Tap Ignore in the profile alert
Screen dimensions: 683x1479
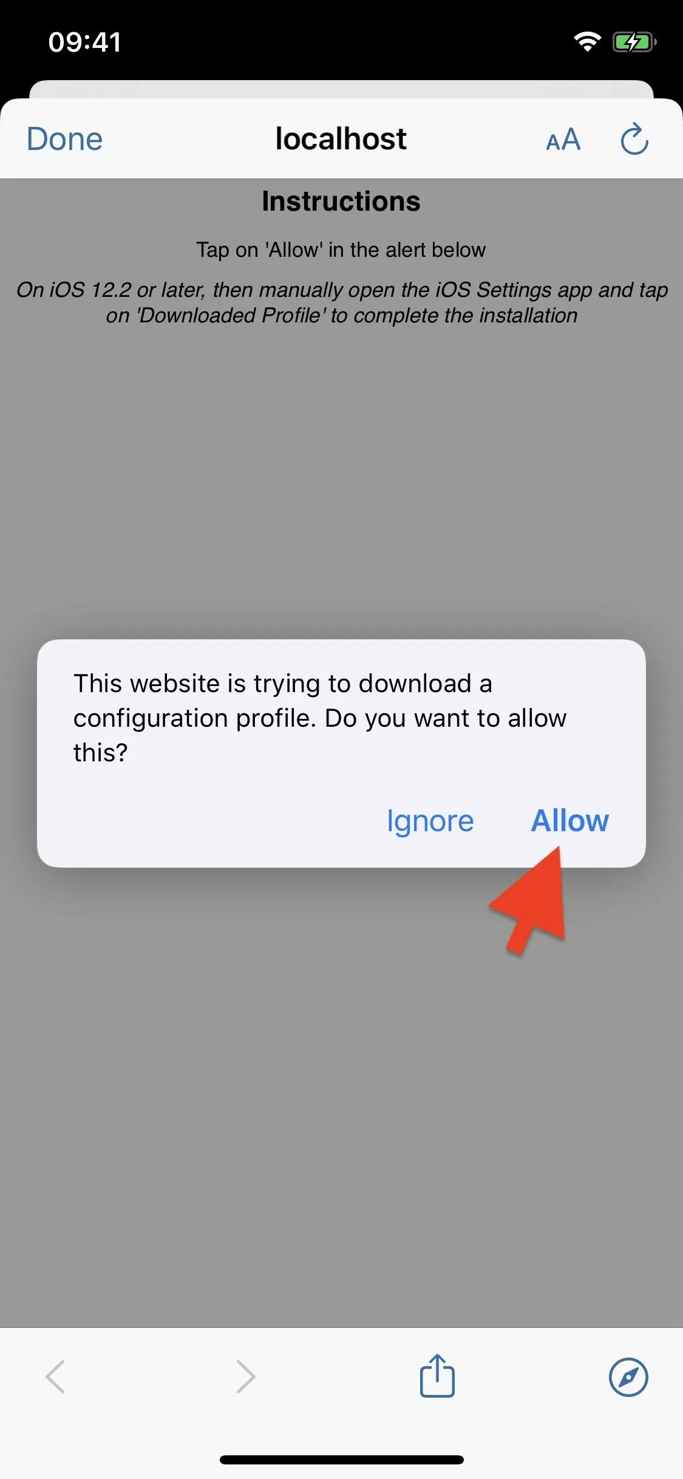430,821
